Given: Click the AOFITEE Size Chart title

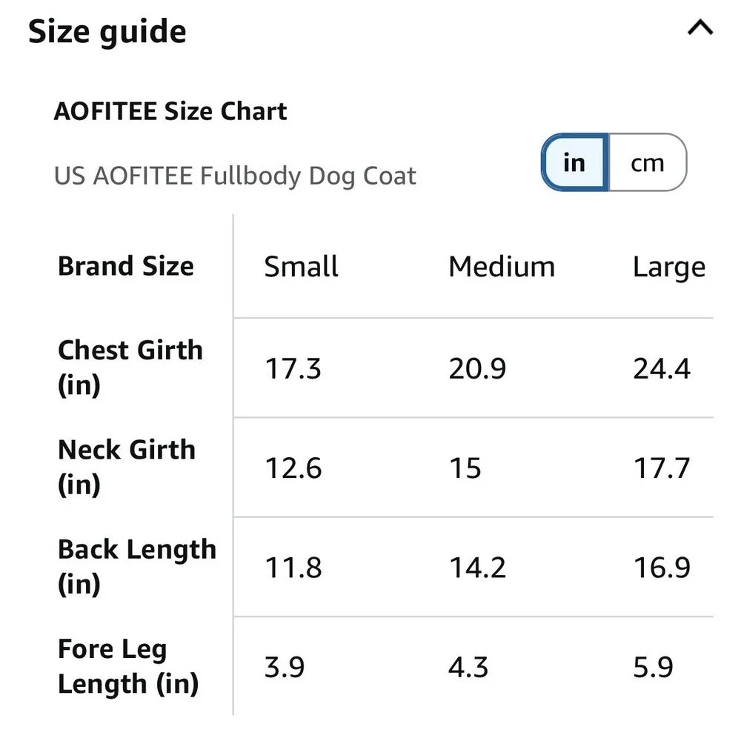Looking at the screenshot, I should click(170, 112).
